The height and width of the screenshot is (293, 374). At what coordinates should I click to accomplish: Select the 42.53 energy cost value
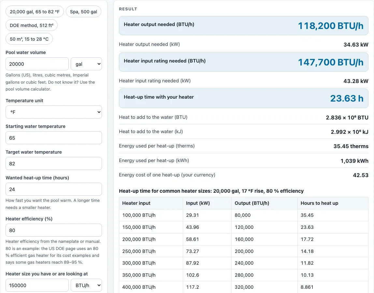(361, 175)
